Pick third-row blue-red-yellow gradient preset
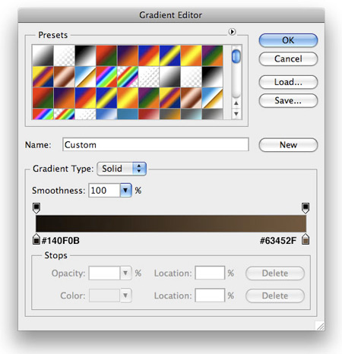 [x=85, y=98]
